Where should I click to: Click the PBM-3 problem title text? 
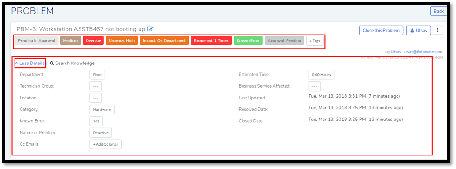pyautogui.click(x=81, y=29)
